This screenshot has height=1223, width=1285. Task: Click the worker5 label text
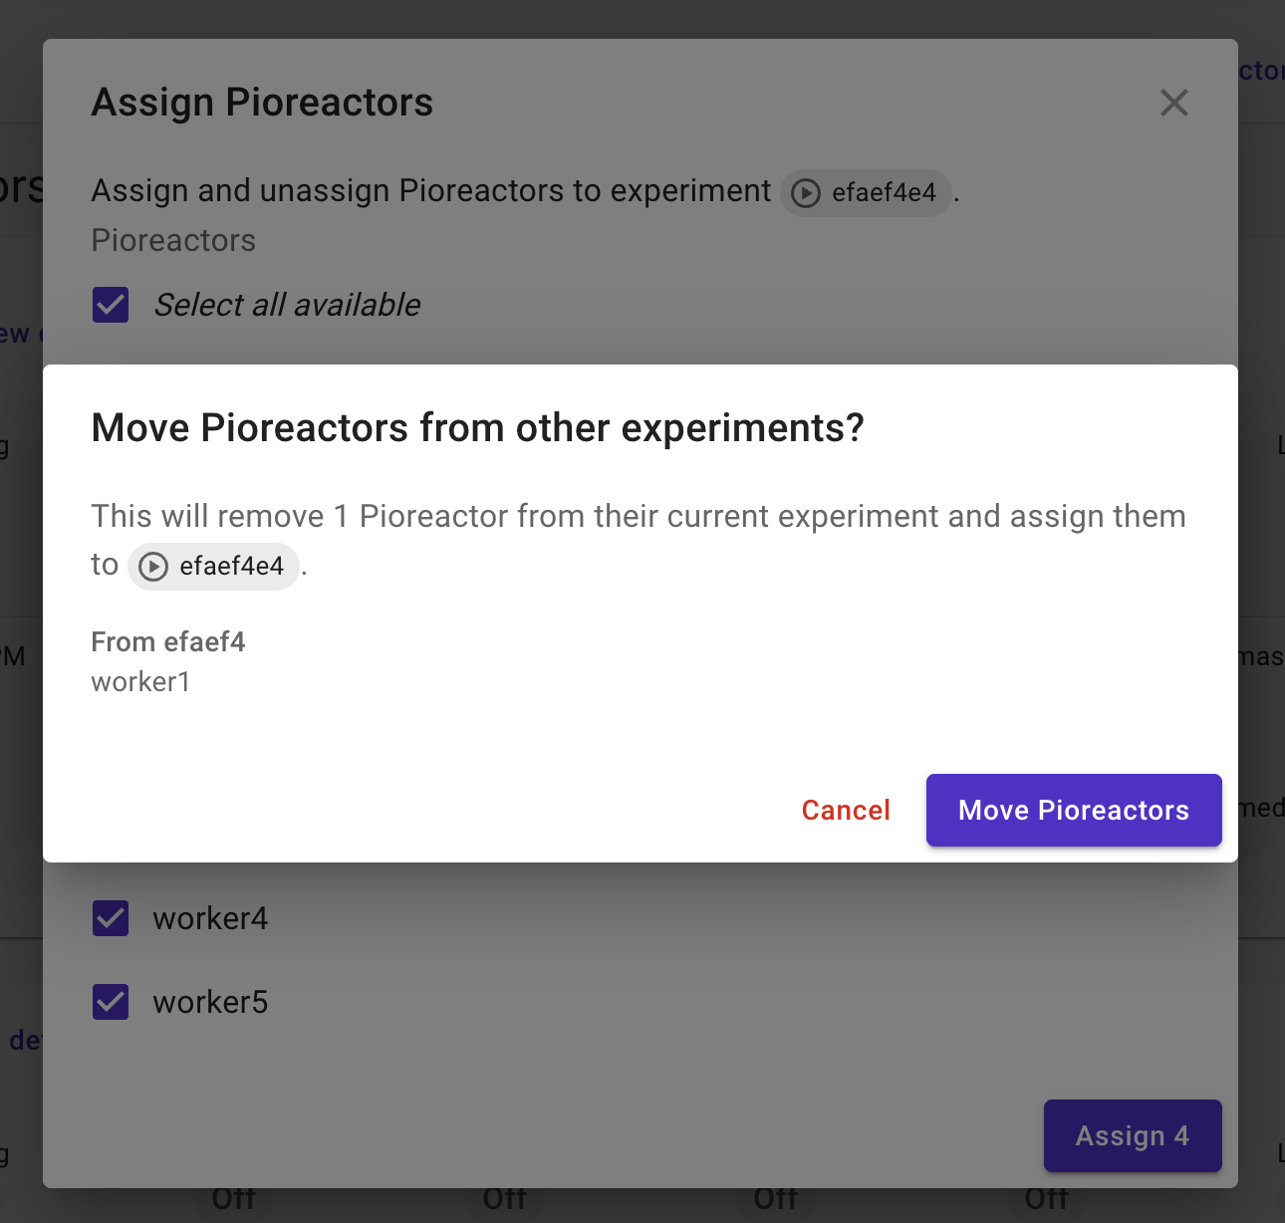coord(210,1002)
